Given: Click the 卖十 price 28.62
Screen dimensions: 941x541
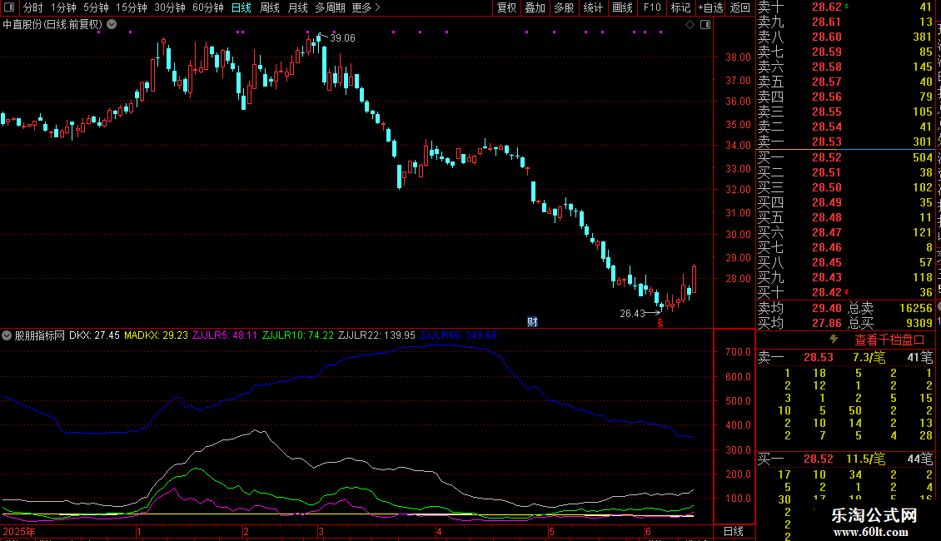Looking at the screenshot, I should point(827,7).
